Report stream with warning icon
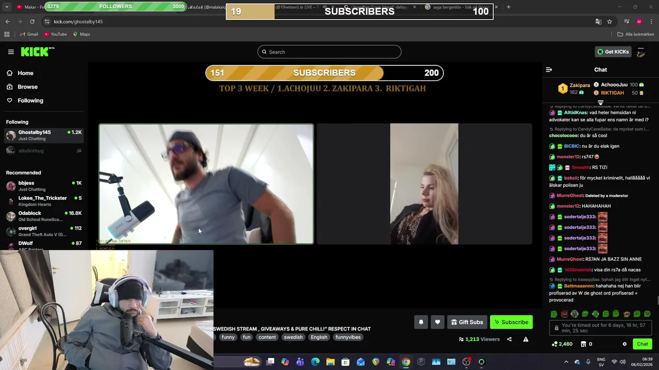The width and height of the screenshot is (659, 370). point(526,339)
